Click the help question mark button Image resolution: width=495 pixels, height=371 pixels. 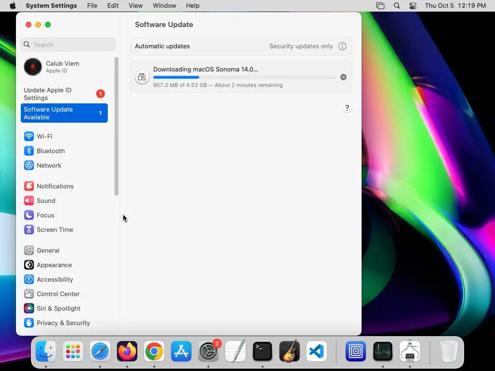click(x=347, y=108)
